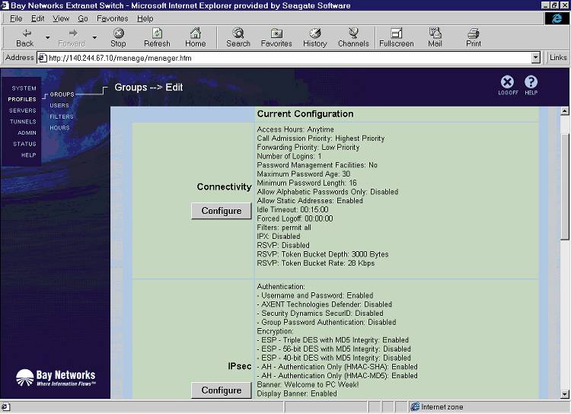Click 'Idle Timeout: 00:15:00' text
The height and width of the screenshot is (414, 571).
pos(292,210)
